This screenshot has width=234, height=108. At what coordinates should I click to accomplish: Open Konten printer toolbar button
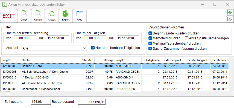coord(38,16)
